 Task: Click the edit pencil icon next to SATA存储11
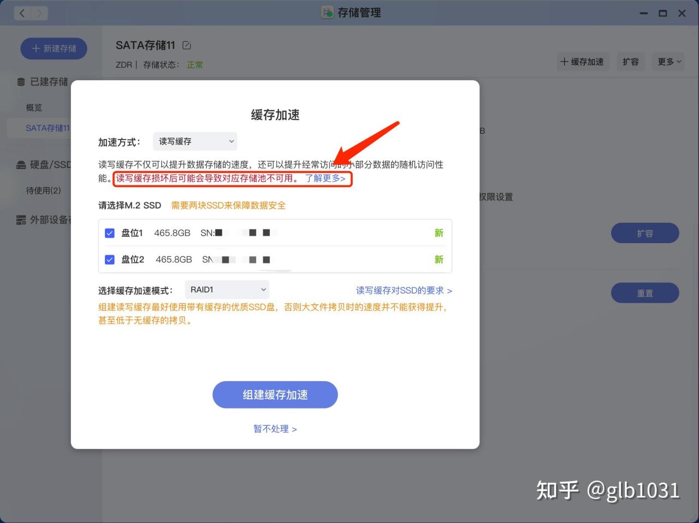(186, 45)
